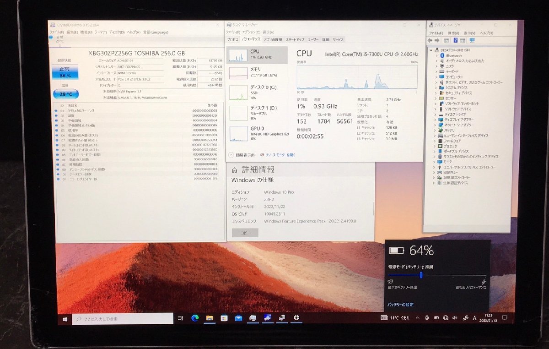Expand the Bluetooth device category
The height and width of the screenshot is (349, 549).
437,55
